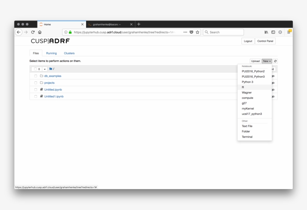Switch to the grahamhenke@bacon browser tab
The image size is (307, 210).
110,24
